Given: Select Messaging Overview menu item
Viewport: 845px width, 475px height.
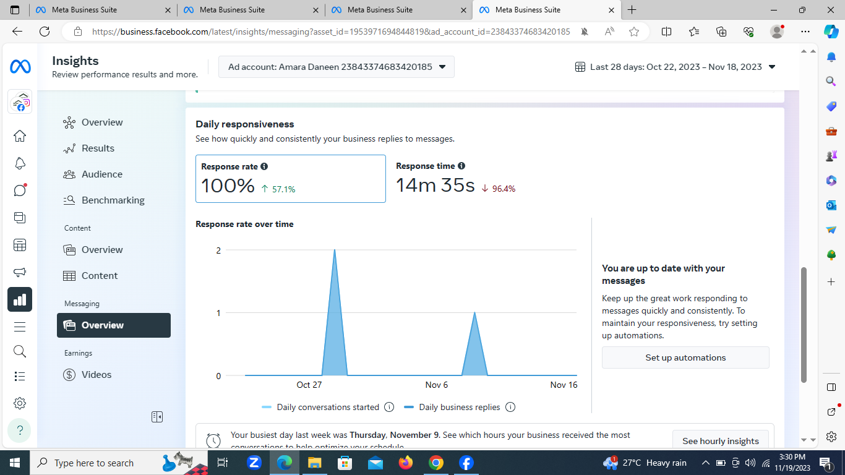Looking at the screenshot, I should click(114, 325).
